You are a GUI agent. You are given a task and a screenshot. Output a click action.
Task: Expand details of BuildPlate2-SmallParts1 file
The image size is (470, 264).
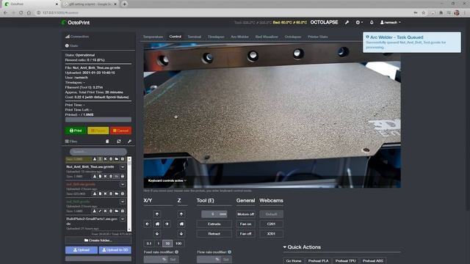(x=123, y=219)
